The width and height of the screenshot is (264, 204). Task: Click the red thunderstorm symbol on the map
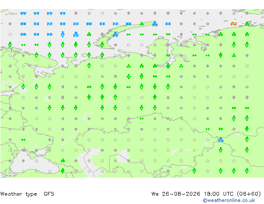point(234,24)
